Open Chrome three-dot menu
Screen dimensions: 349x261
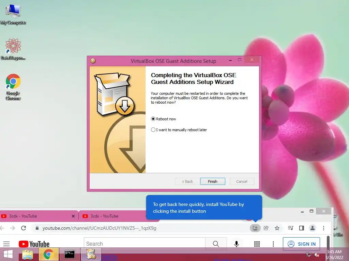[x=324, y=228]
